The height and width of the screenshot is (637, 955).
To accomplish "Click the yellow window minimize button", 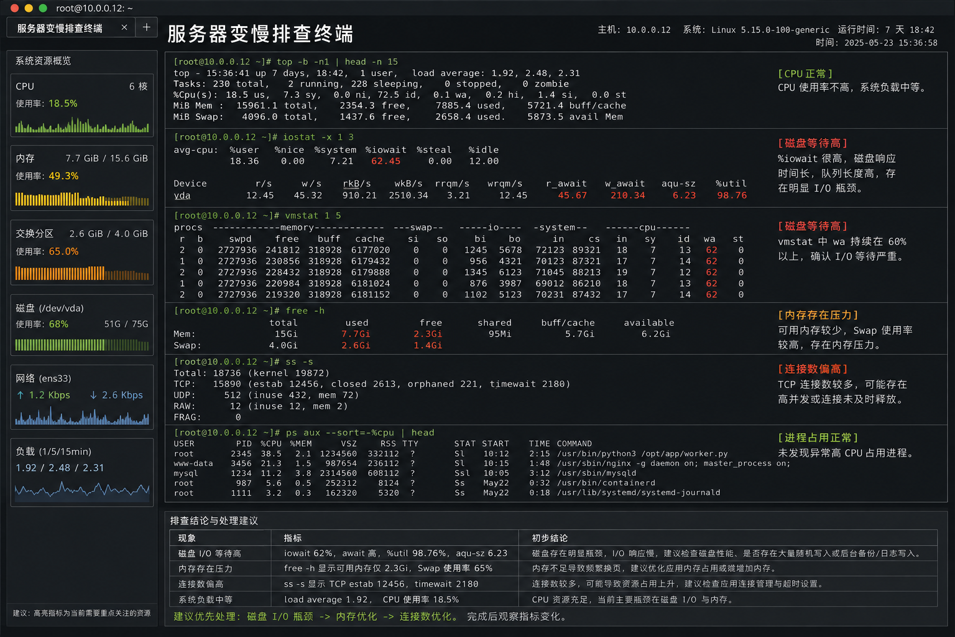I will tap(29, 8).
